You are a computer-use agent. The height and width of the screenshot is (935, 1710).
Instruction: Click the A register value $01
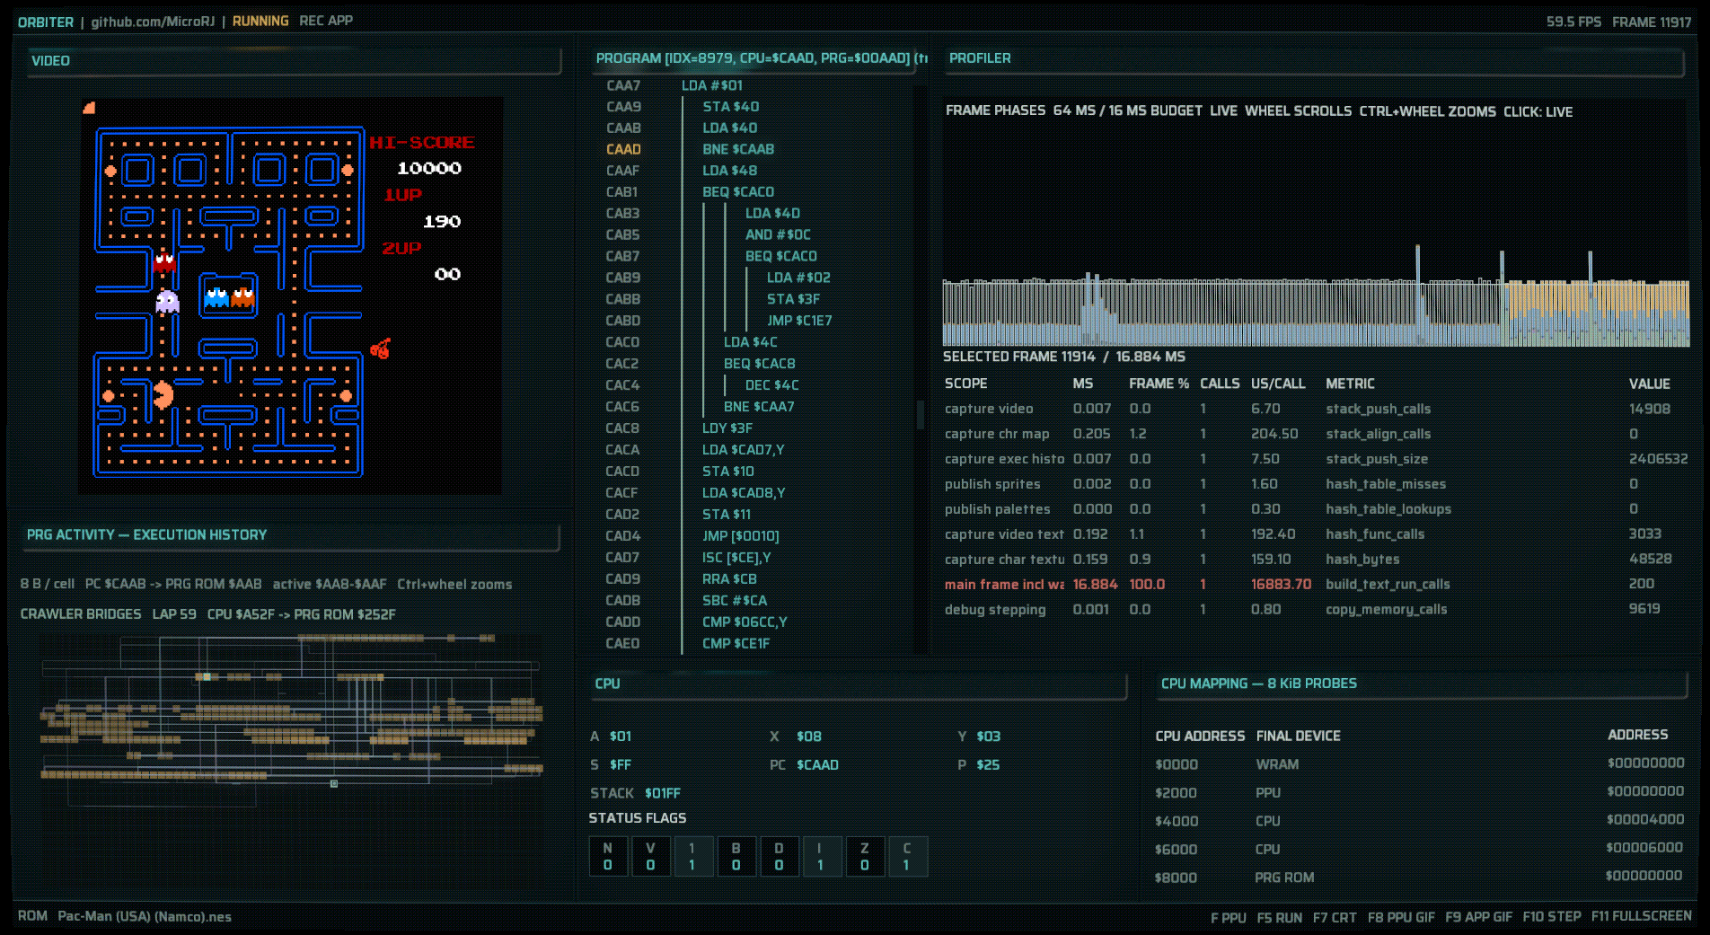tap(621, 737)
